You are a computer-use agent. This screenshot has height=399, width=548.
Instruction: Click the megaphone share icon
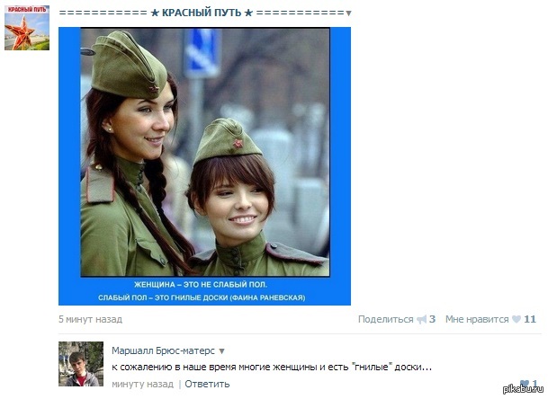[422, 319]
